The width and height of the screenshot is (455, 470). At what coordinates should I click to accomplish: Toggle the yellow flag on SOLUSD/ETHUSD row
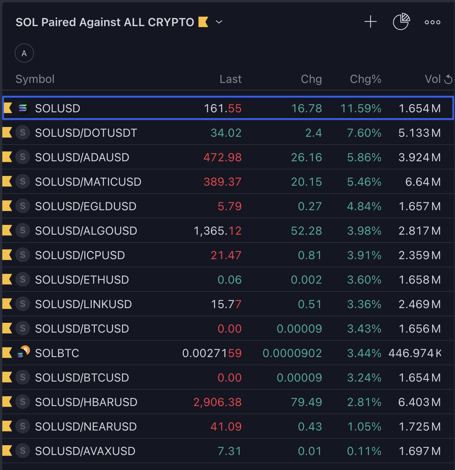click(x=7, y=279)
